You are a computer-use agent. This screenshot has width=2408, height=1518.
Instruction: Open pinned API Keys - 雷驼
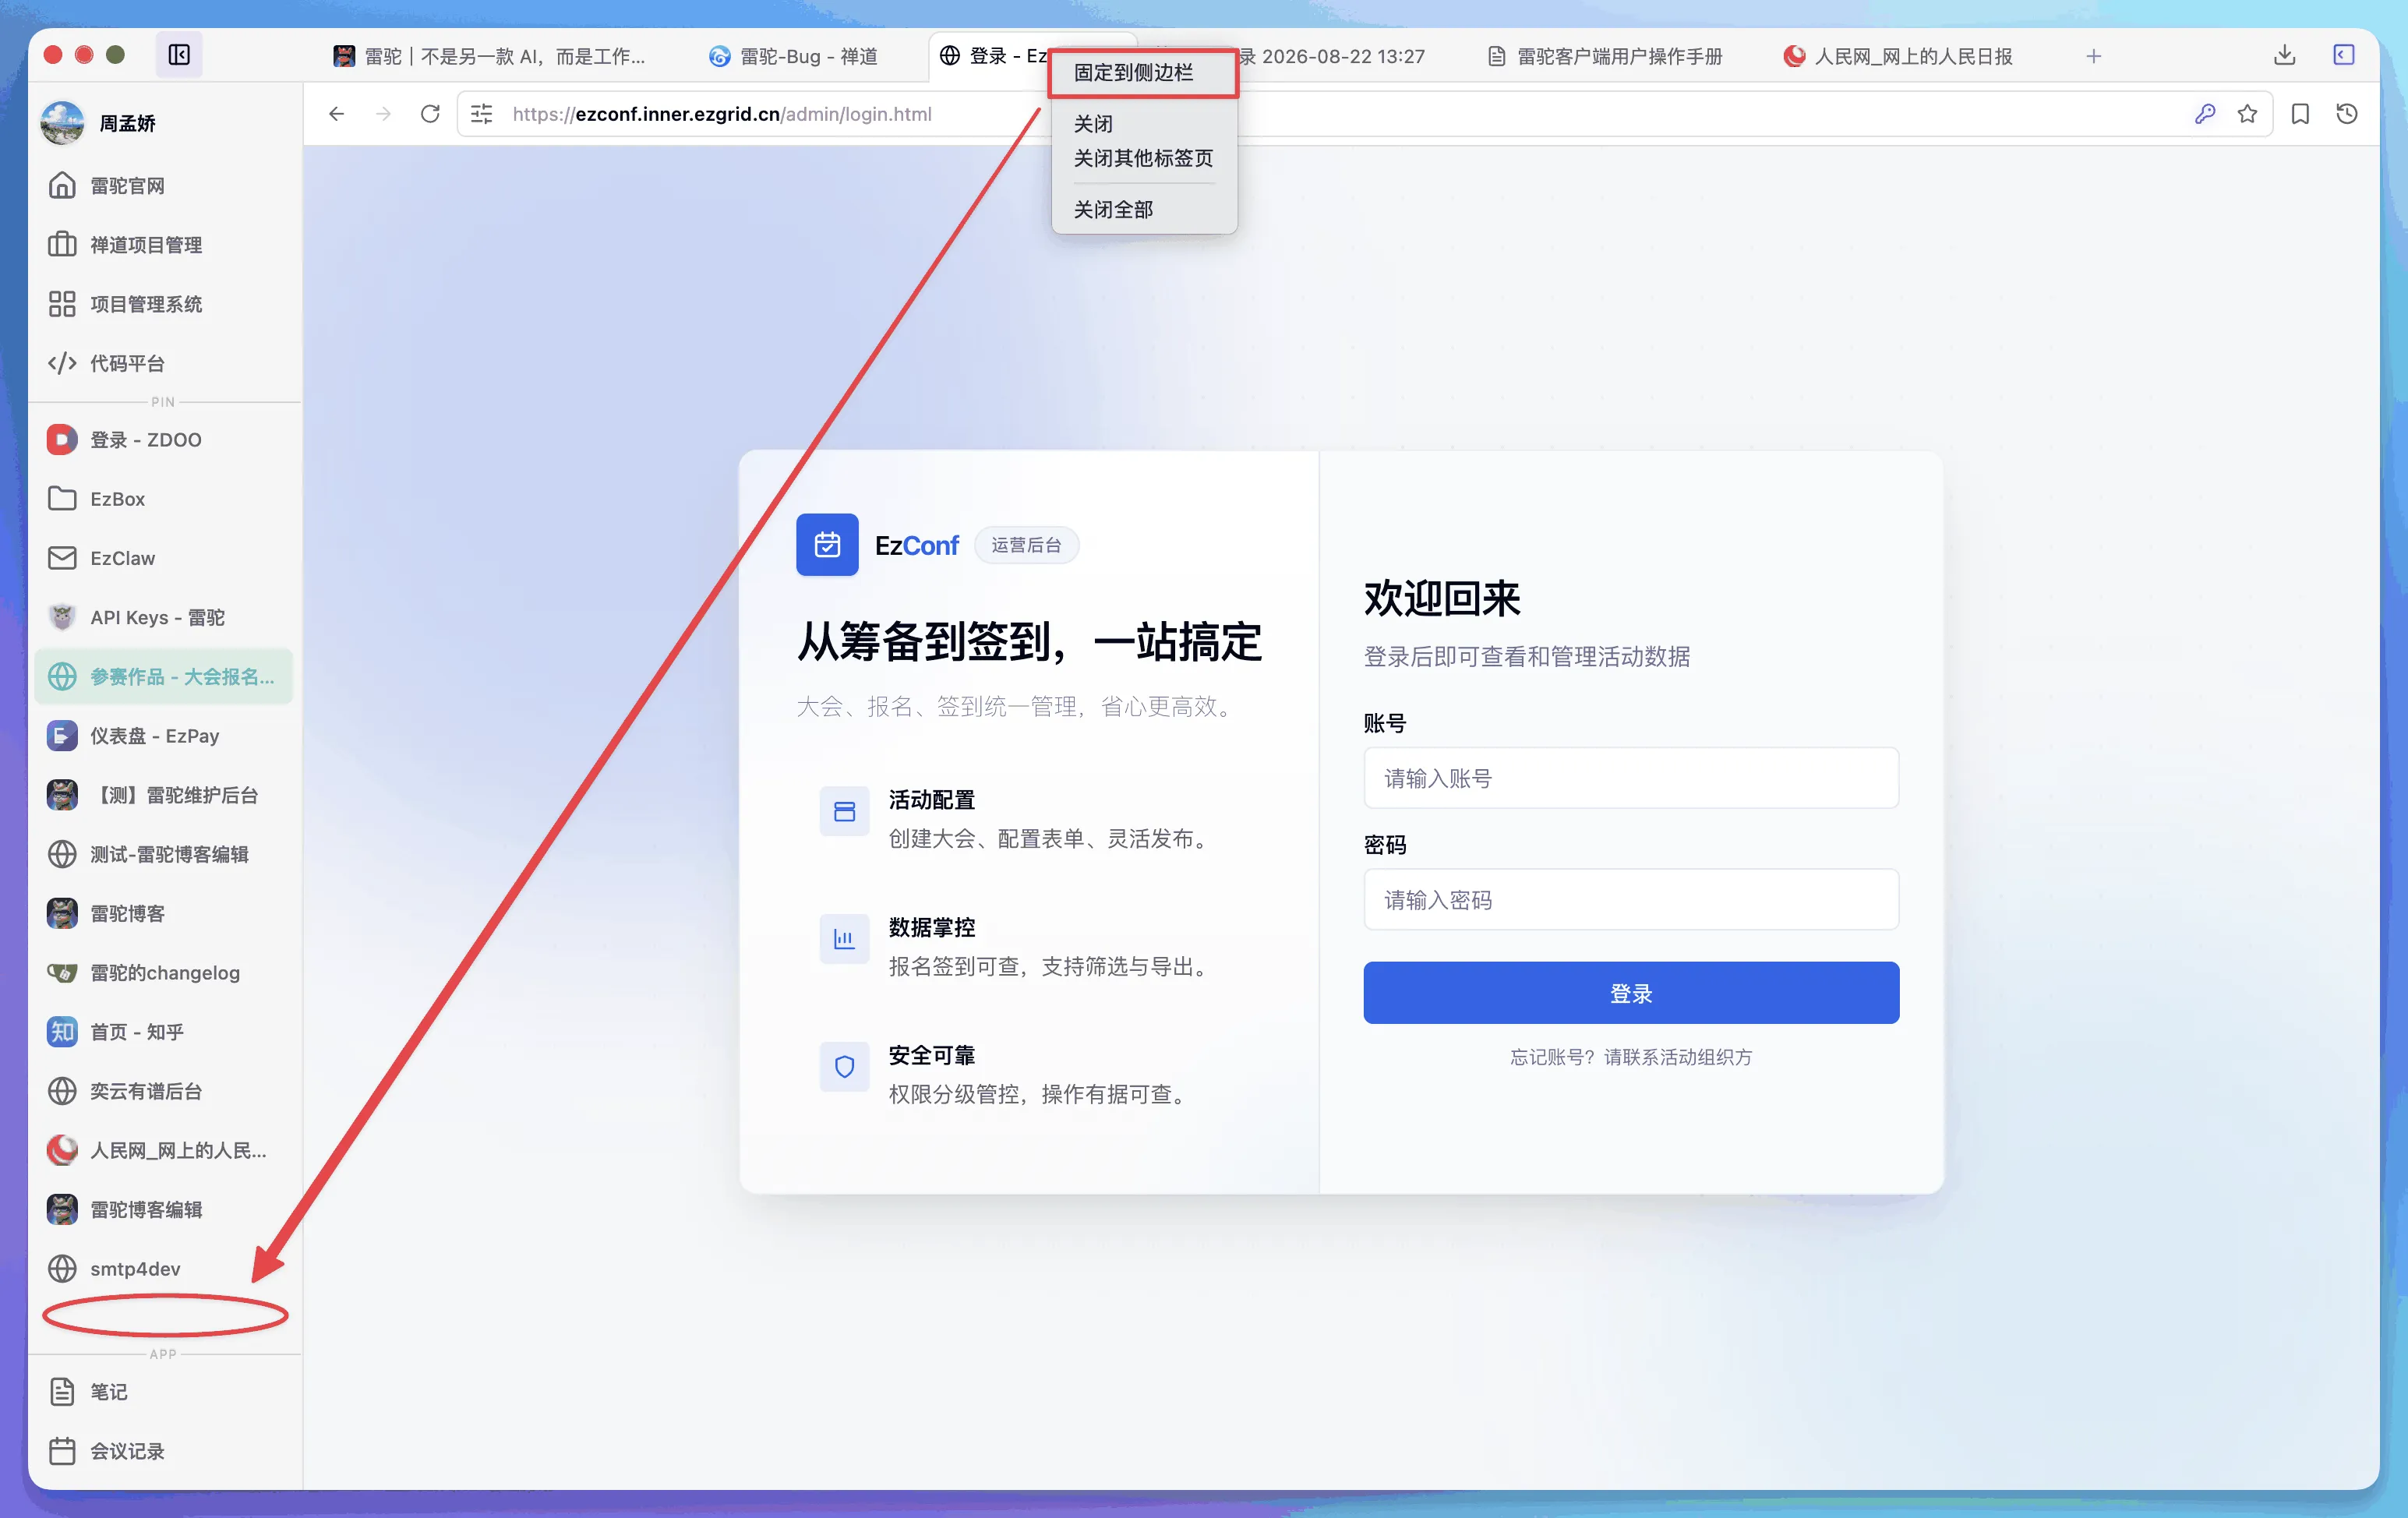164,618
